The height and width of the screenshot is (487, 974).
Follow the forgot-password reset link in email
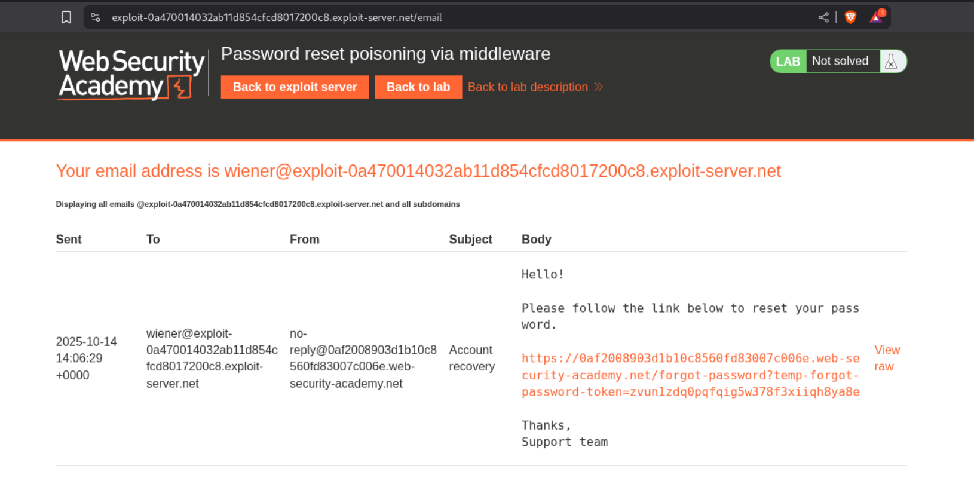(x=690, y=375)
